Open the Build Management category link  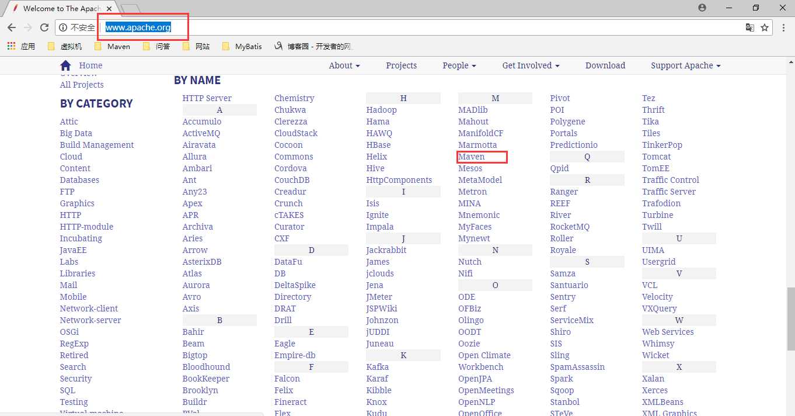(97, 145)
